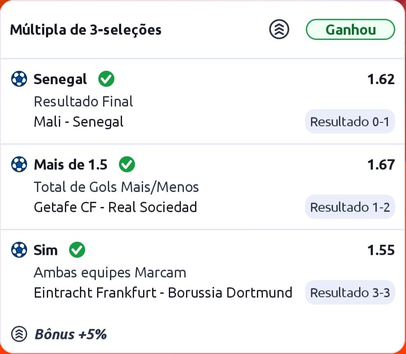Click the soccer ball icon next to Senegal
This screenshot has width=406, height=354.
pos(19,79)
